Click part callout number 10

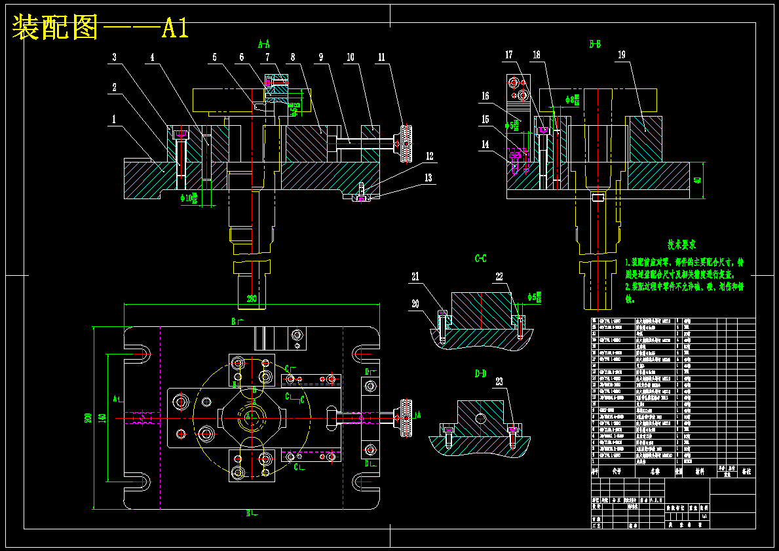tap(351, 57)
